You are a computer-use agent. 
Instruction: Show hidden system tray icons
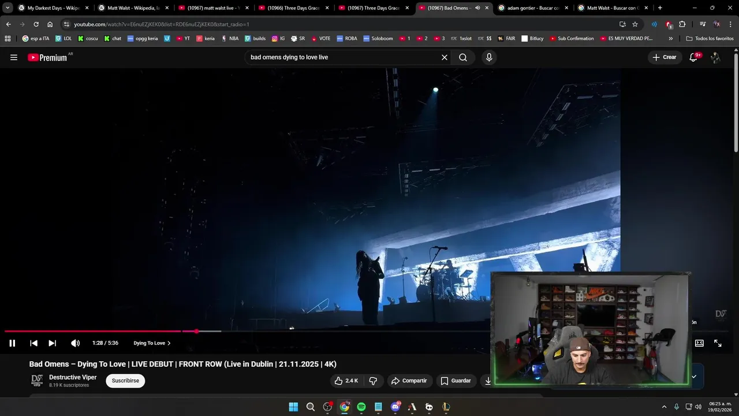pyautogui.click(x=664, y=407)
